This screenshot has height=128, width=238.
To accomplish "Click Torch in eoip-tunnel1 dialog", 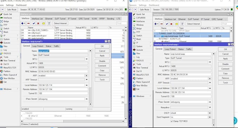I will (102, 80).
